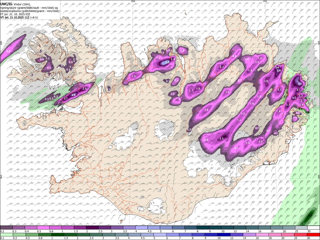Click the 0.6 snowfall value on map
320x240 pixels.
click(247, 59)
